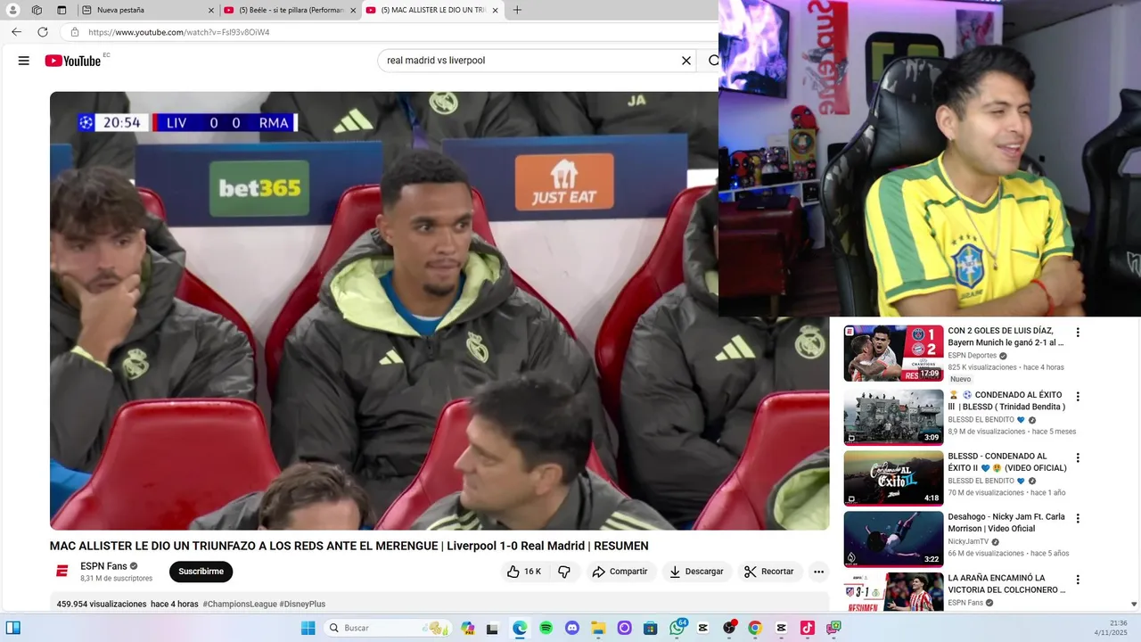The image size is (1141, 642).
Task: Open the ESPN Fans channel avatar
Action: (x=62, y=572)
